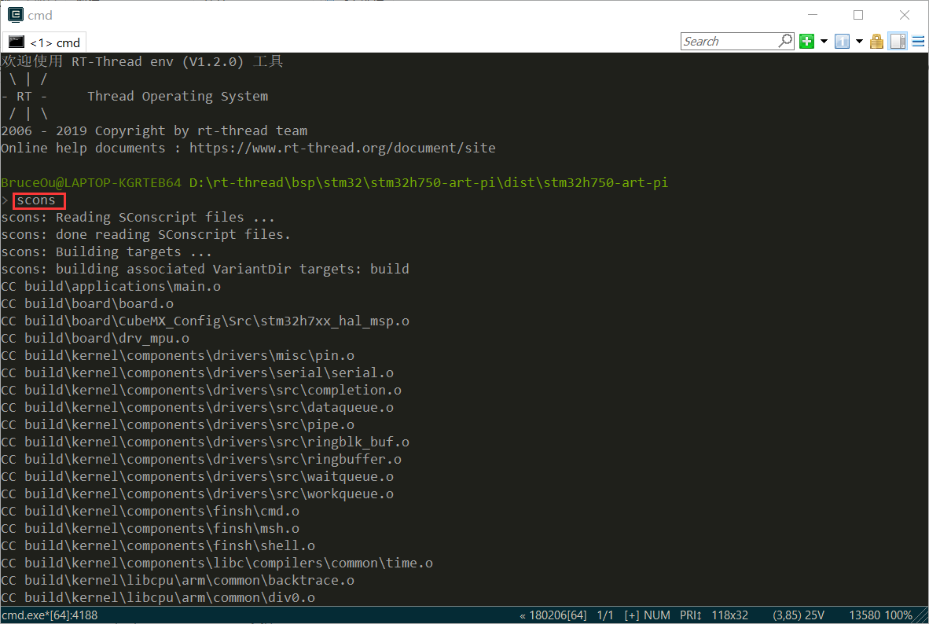The height and width of the screenshot is (624, 929).
Task: Click the src\pipe.o build line
Action: (178, 425)
